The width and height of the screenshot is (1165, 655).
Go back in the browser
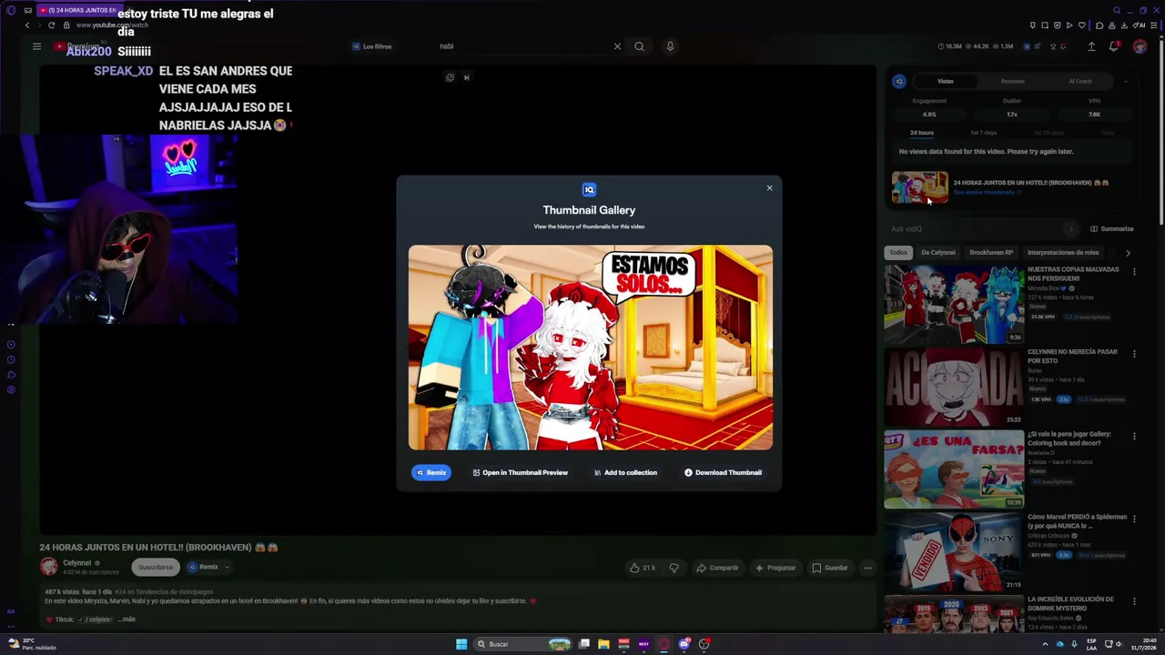point(27,25)
